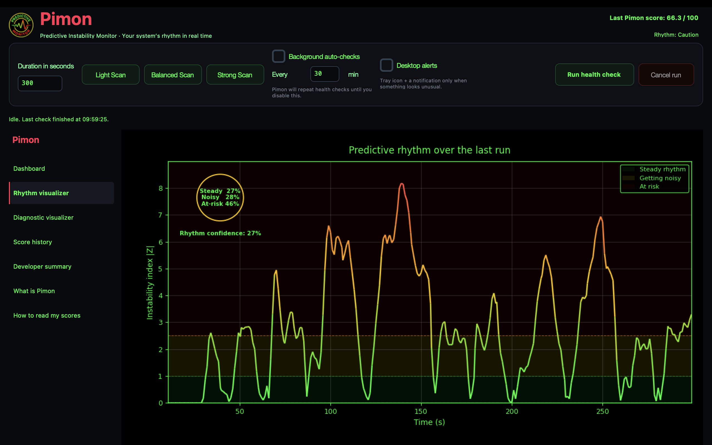Click the Pimon main title
712x445 pixels.
coord(66,19)
